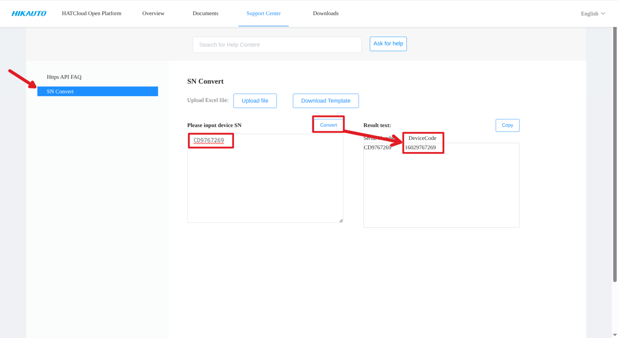Viewport: 618px width, 338px height.
Task: Click the SN Convert page heading
Action: tap(205, 81)
